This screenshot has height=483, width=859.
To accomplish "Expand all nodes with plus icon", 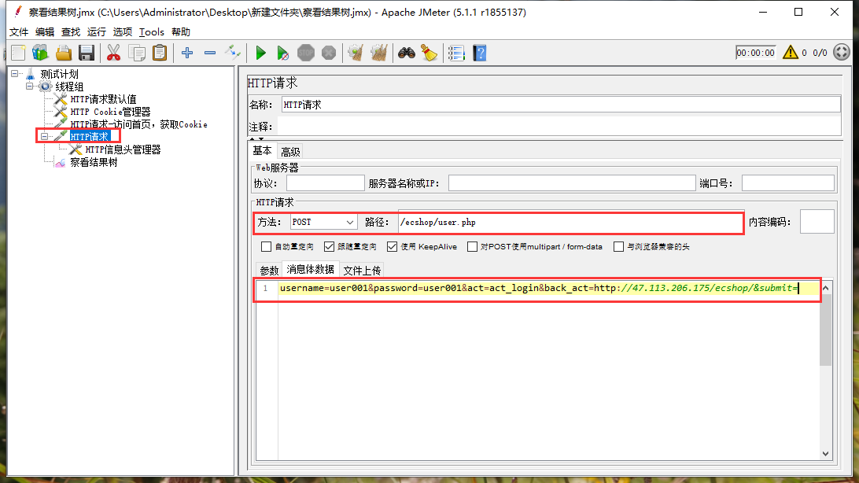I will 187,53.
